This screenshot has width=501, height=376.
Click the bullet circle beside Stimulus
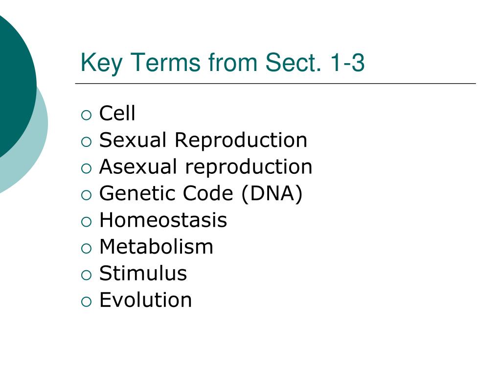click(x=86, y=275)
